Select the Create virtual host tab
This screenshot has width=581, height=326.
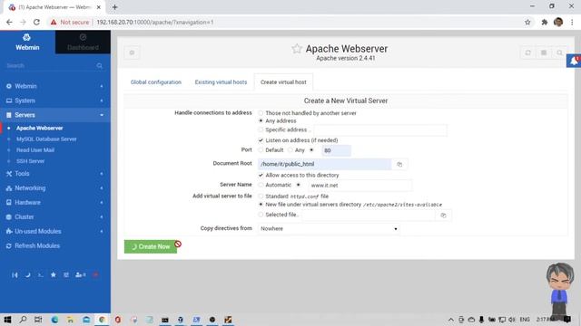click(x=283, y=82)
